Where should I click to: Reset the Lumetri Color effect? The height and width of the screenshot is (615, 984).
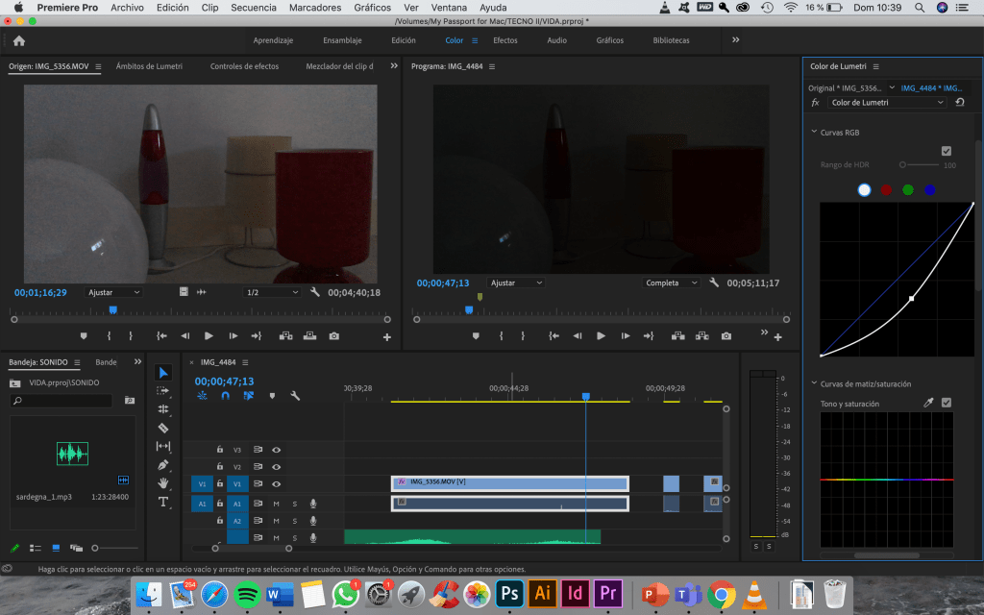coord(959,102)
